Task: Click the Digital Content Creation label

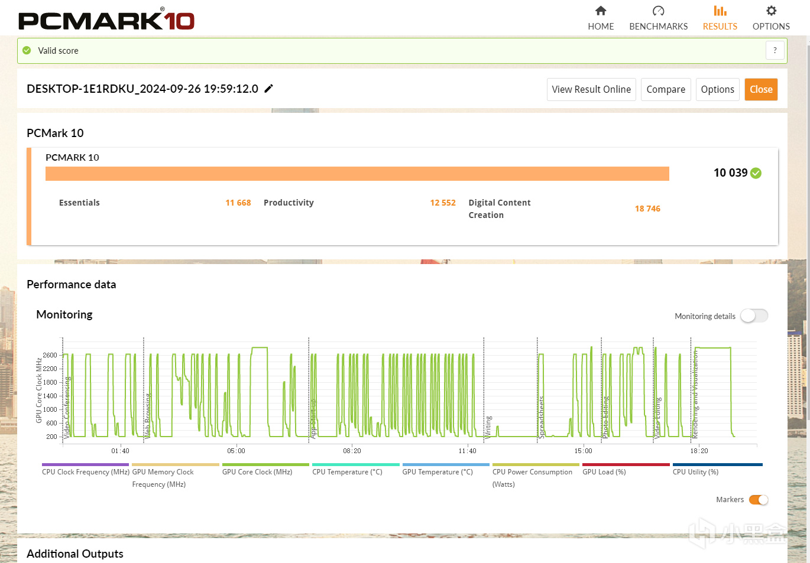Action: click(x=500, y=209)
